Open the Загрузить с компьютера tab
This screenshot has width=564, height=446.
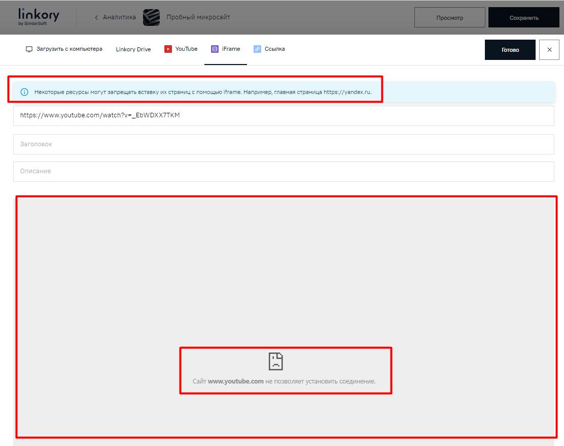[x=64, y=49]
